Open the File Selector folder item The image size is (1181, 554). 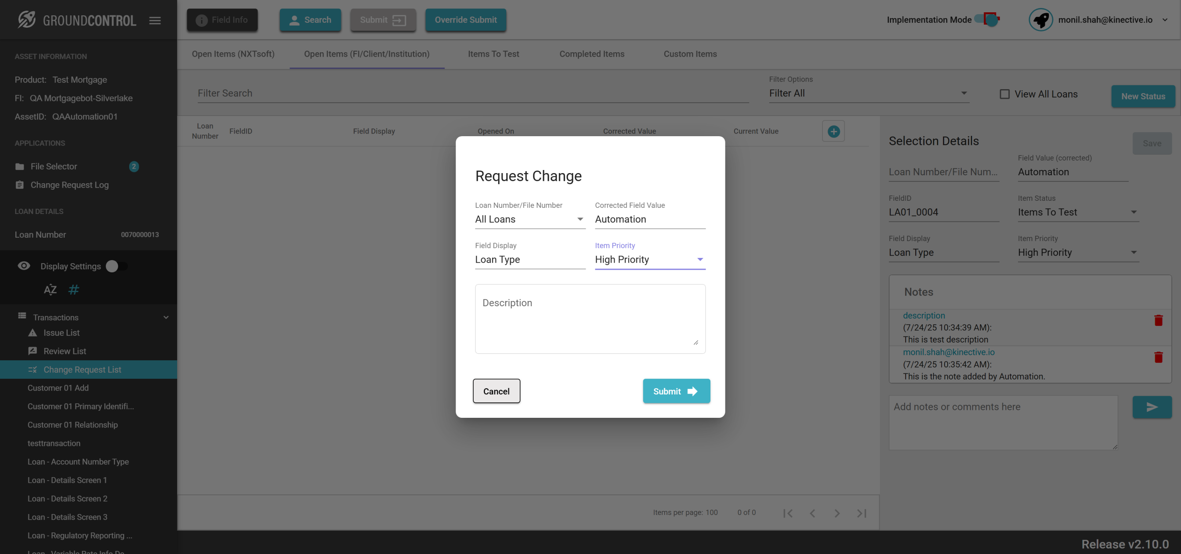54,167
